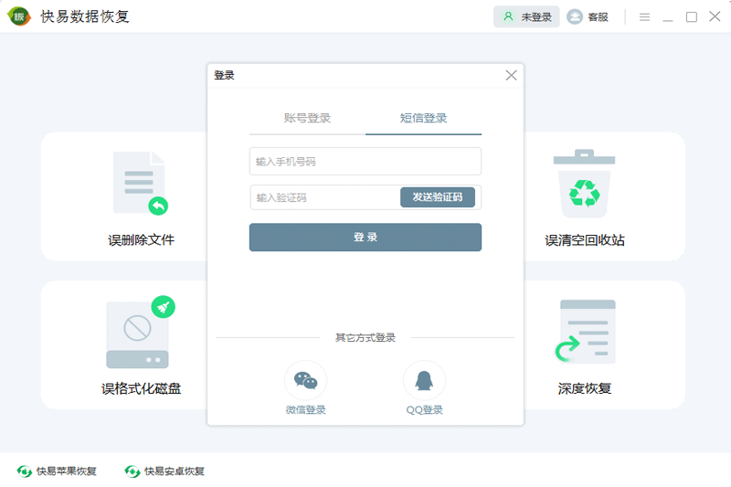
Task: Choose the WeChat login icon
Action: click(x=306, y=381)
